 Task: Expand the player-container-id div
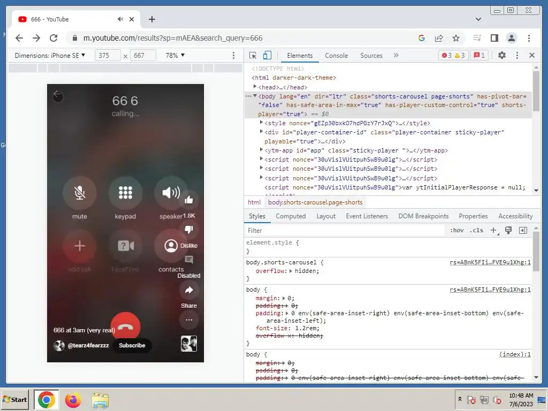pos(261,132)
